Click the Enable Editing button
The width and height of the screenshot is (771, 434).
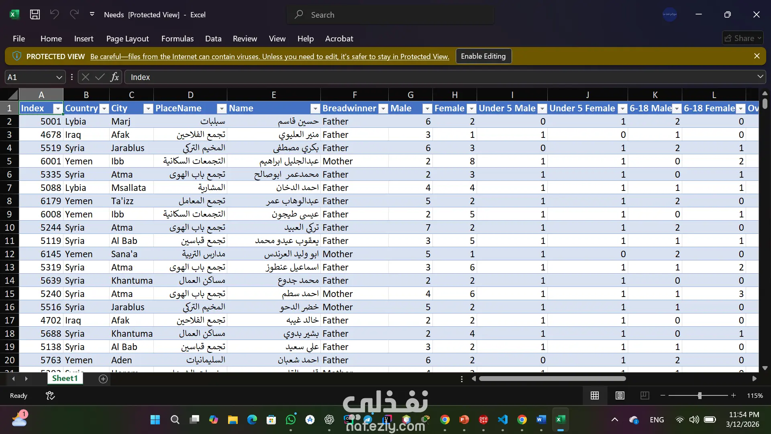483,56
